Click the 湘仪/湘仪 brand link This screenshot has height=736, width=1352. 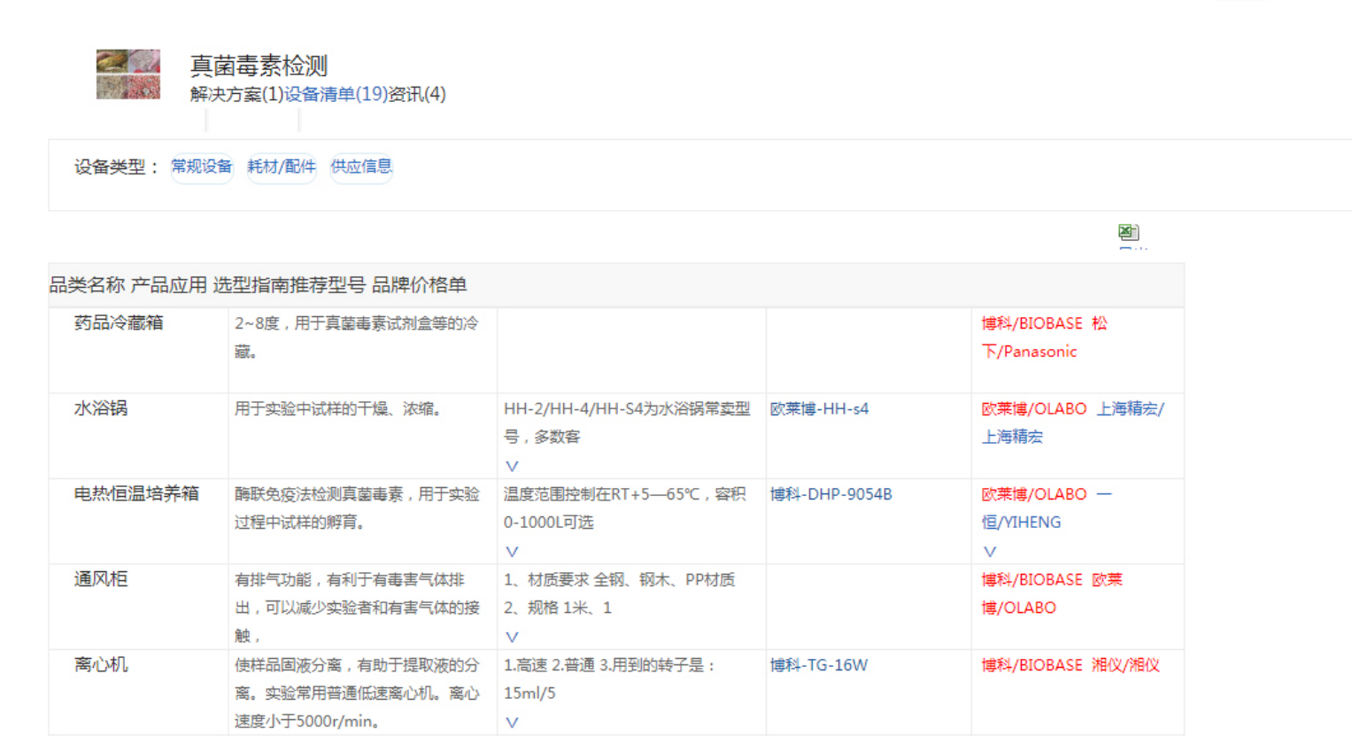point(1125,665)
